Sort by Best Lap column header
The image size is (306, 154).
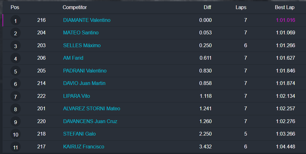(285, 7)
